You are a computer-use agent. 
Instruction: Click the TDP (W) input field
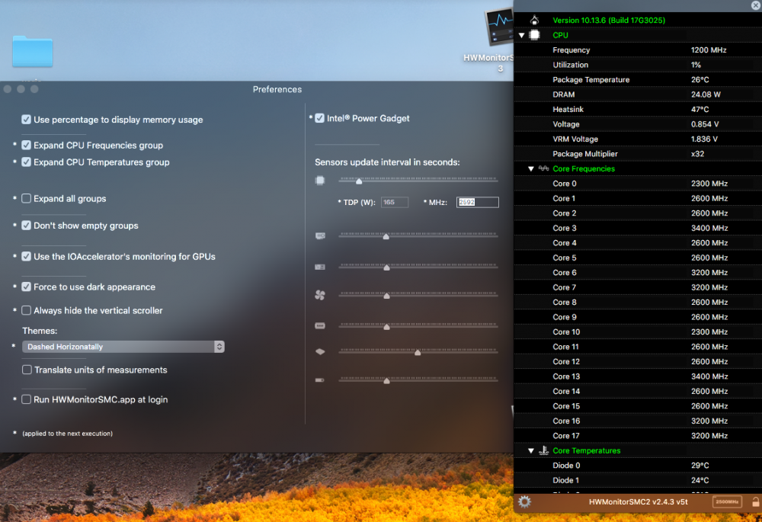coord(394,202)
